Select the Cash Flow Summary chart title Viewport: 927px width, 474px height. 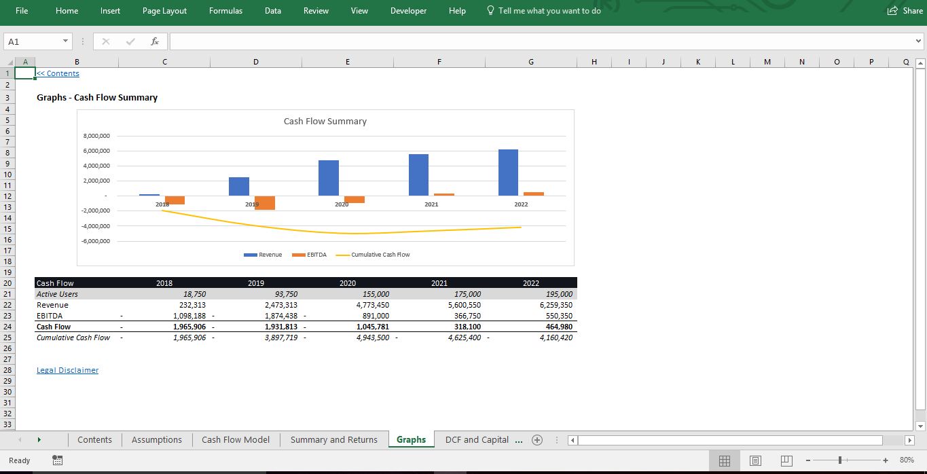(325, 121)
